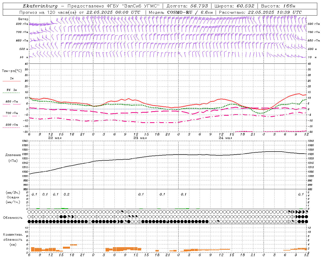Viewport: 321px width, 257px height.
Task: Click the (гПа) unit under Давление
Action: (13, 161)
